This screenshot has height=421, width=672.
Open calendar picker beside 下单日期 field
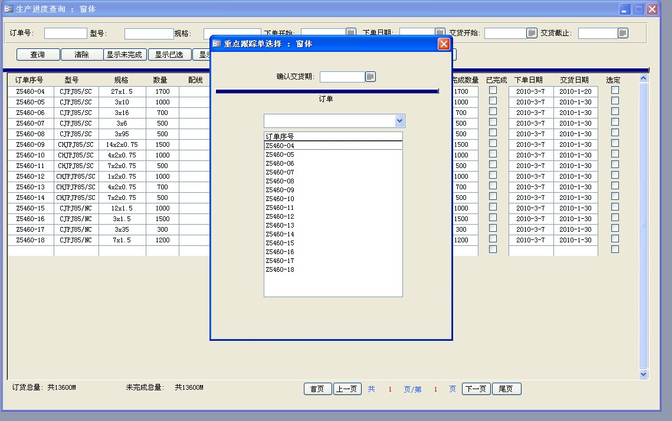(440, 32)
